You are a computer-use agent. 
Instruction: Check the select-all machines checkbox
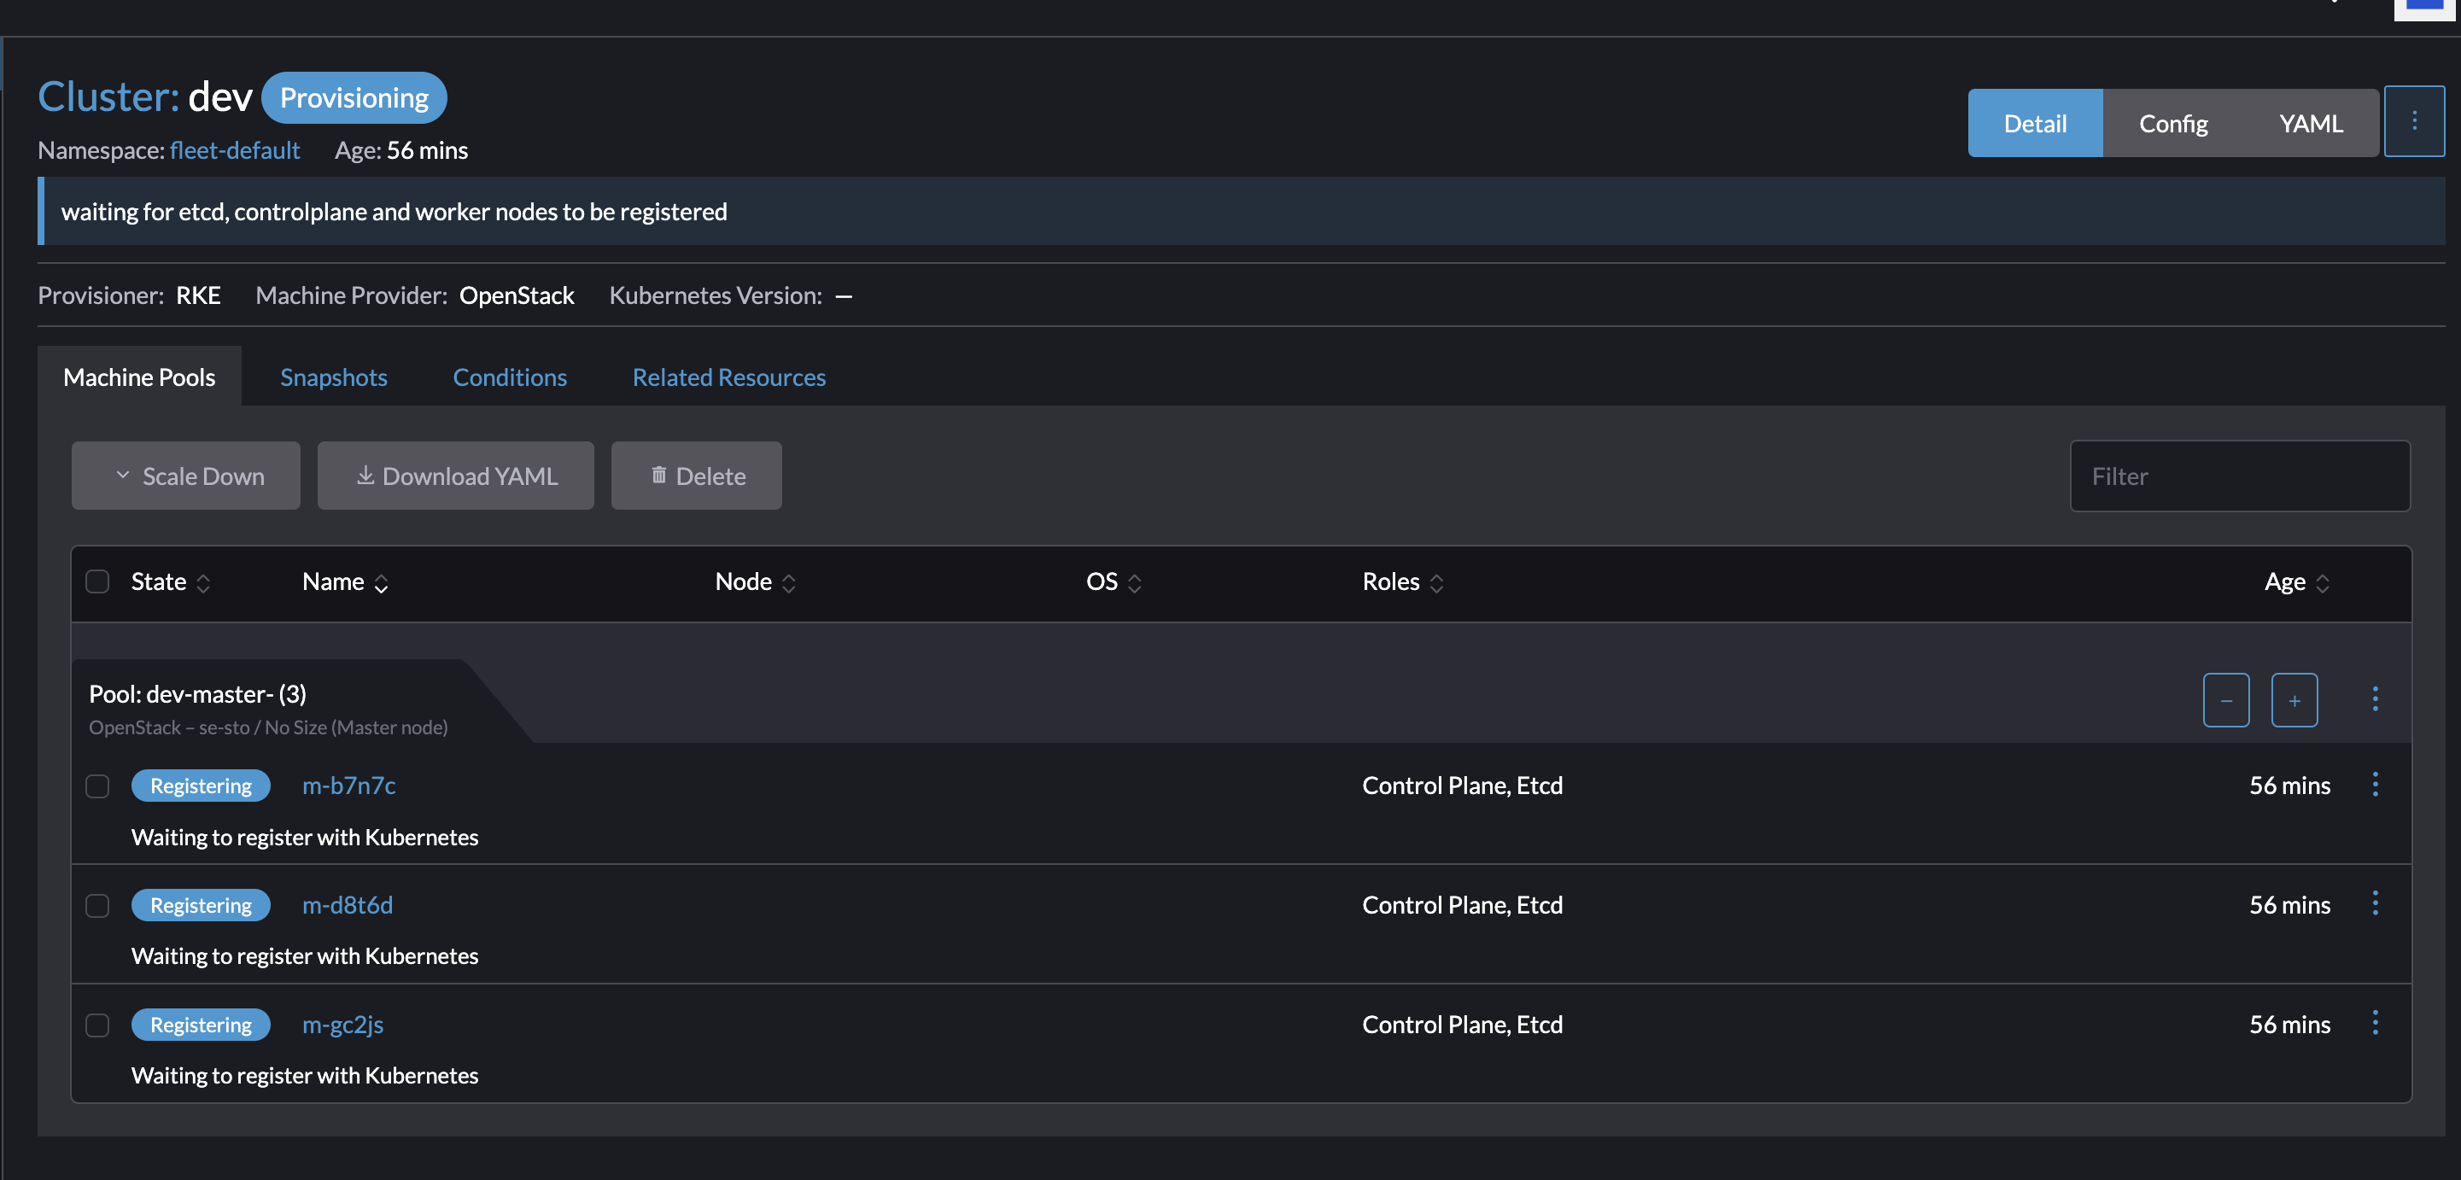pos(96,581)
